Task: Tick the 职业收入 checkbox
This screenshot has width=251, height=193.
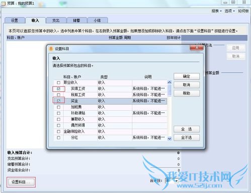Action: (x=58, y=83)
